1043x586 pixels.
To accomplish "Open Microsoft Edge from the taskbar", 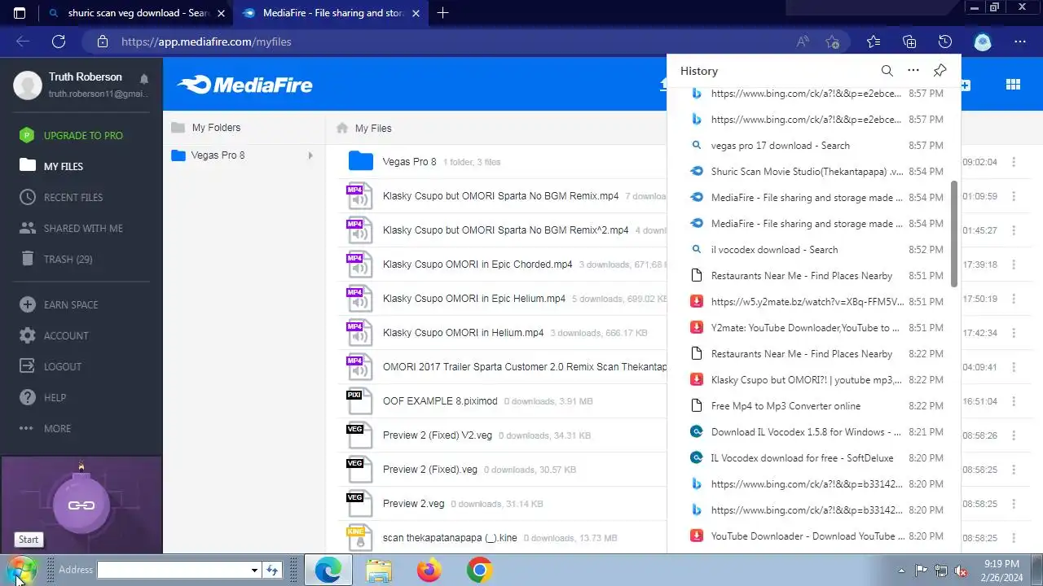I will (328, 571).
